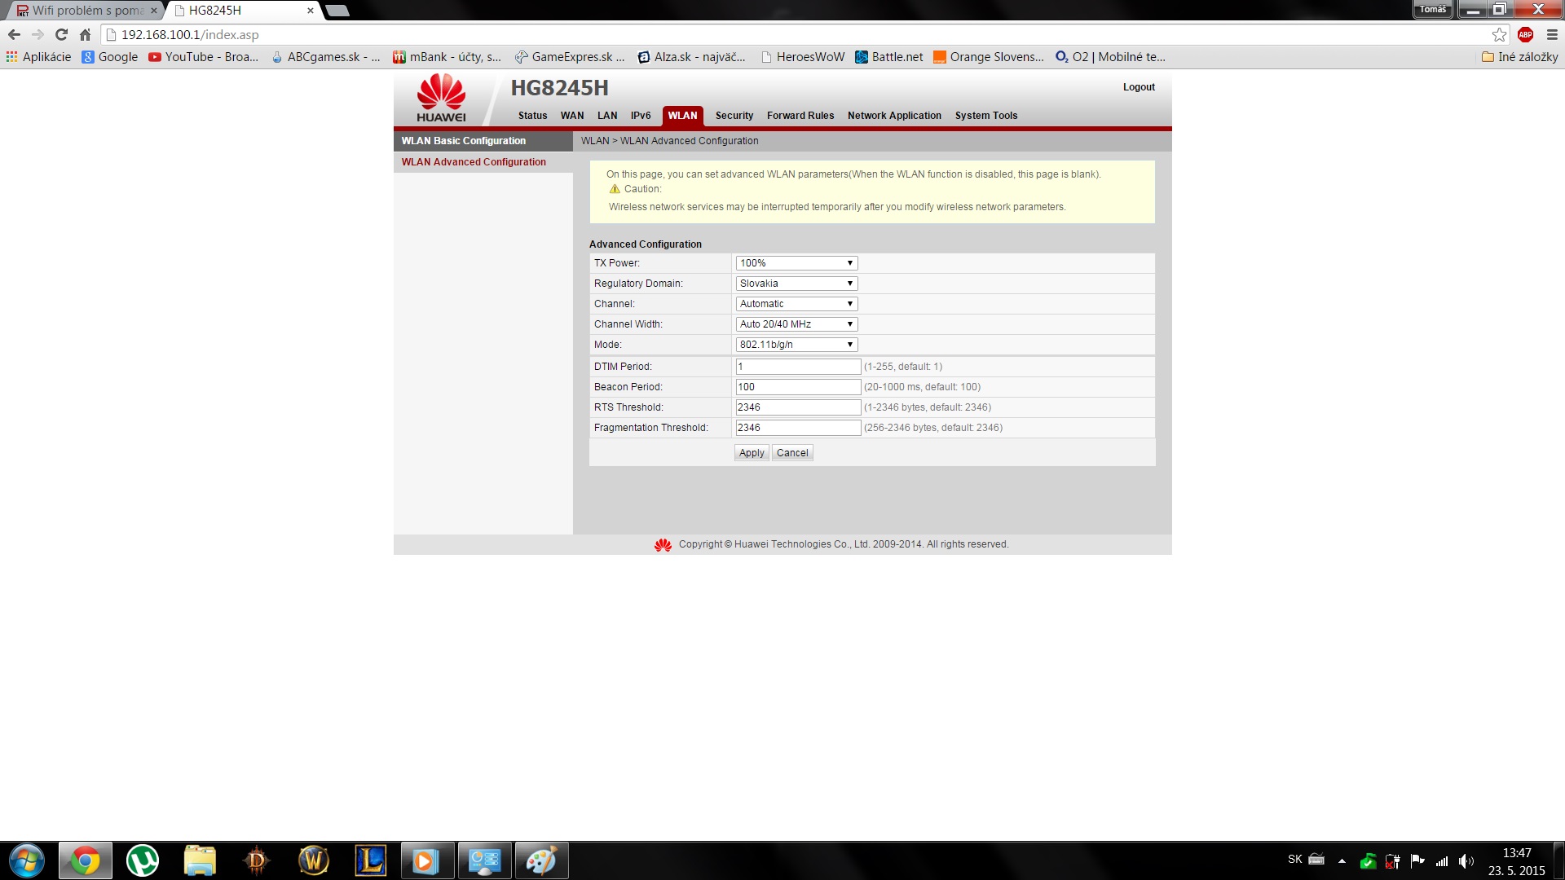Open Adblock Plus extension icon
1565x880 pixels.
point(1525,35)
